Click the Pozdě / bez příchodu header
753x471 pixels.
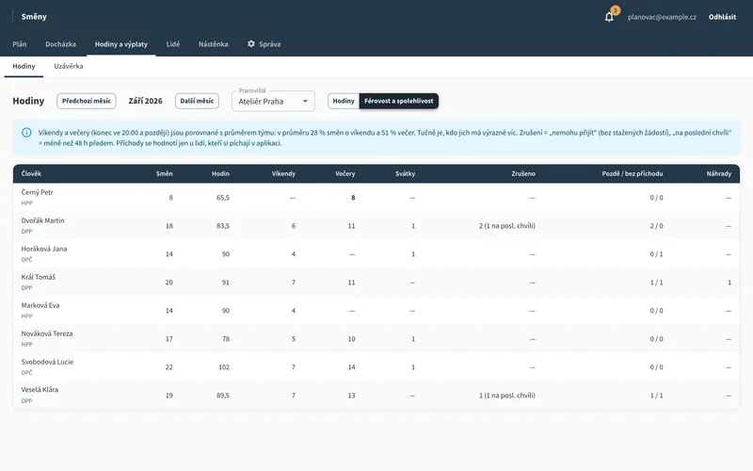pos(633,173)
